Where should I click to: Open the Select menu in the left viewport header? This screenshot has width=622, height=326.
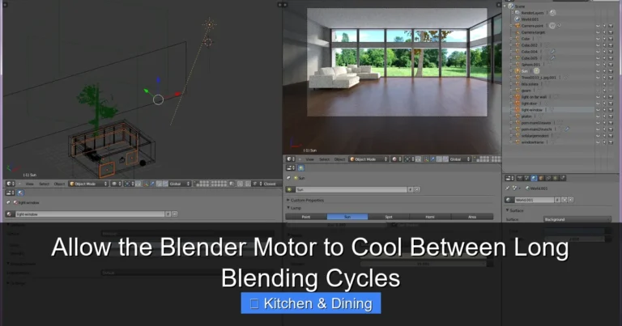44,184
